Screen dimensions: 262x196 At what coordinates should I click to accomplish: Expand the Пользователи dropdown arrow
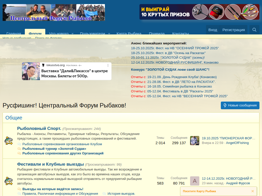pyautogui.click(x=109, y=34)
